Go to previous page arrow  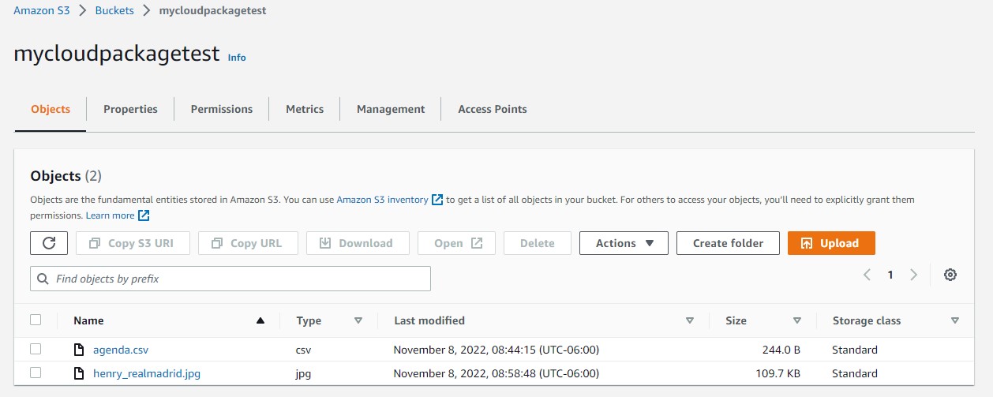coord(867,275)
